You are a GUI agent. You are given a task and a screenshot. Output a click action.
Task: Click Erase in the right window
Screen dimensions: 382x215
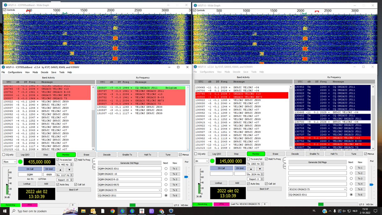point(276,154)
